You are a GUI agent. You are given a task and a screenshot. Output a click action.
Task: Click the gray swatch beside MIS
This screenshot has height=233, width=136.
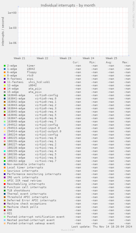coord(5,214)
